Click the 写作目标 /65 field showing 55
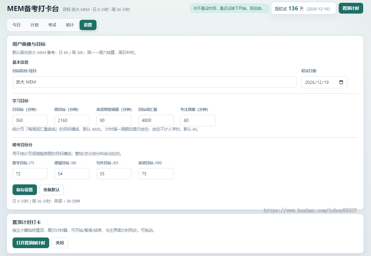Viewport: 371px width, 256px height. 114,174
